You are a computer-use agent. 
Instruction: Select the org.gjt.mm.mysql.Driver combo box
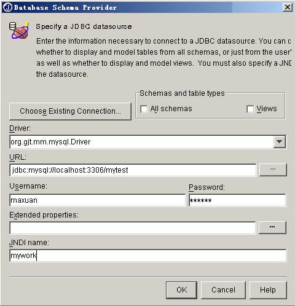click(147, 142)
